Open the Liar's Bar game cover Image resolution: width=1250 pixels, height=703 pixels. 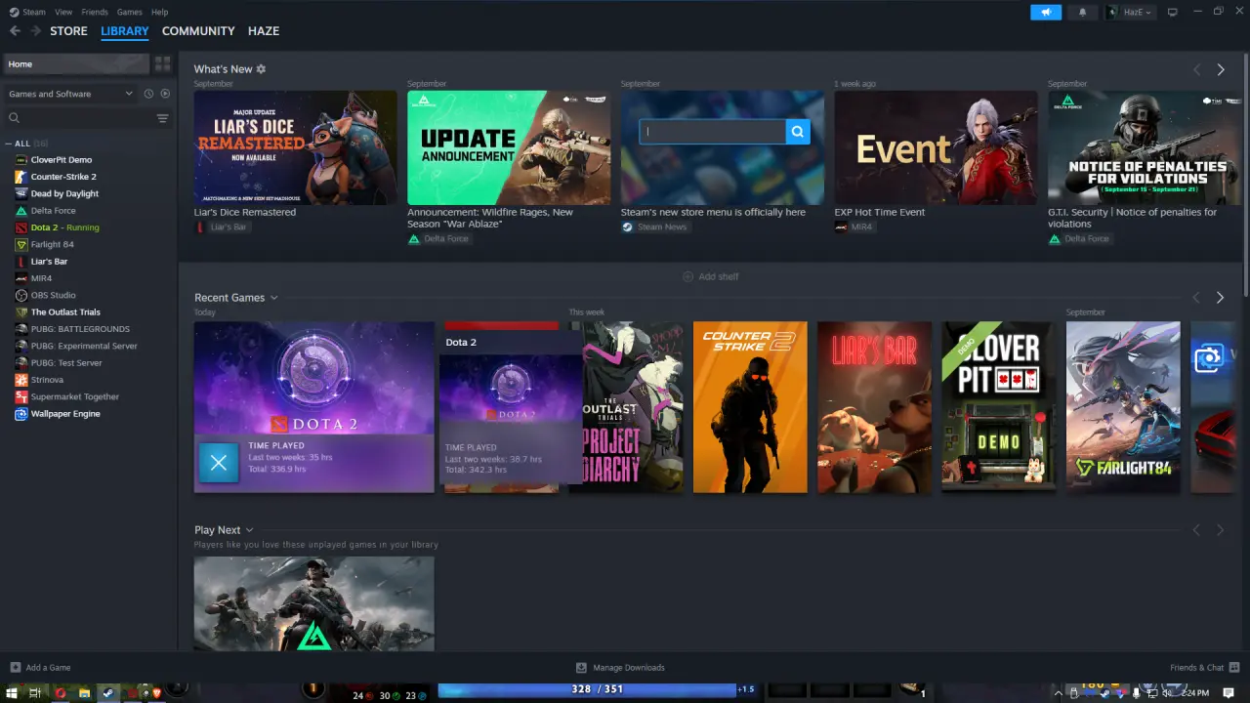pos(874,407)
